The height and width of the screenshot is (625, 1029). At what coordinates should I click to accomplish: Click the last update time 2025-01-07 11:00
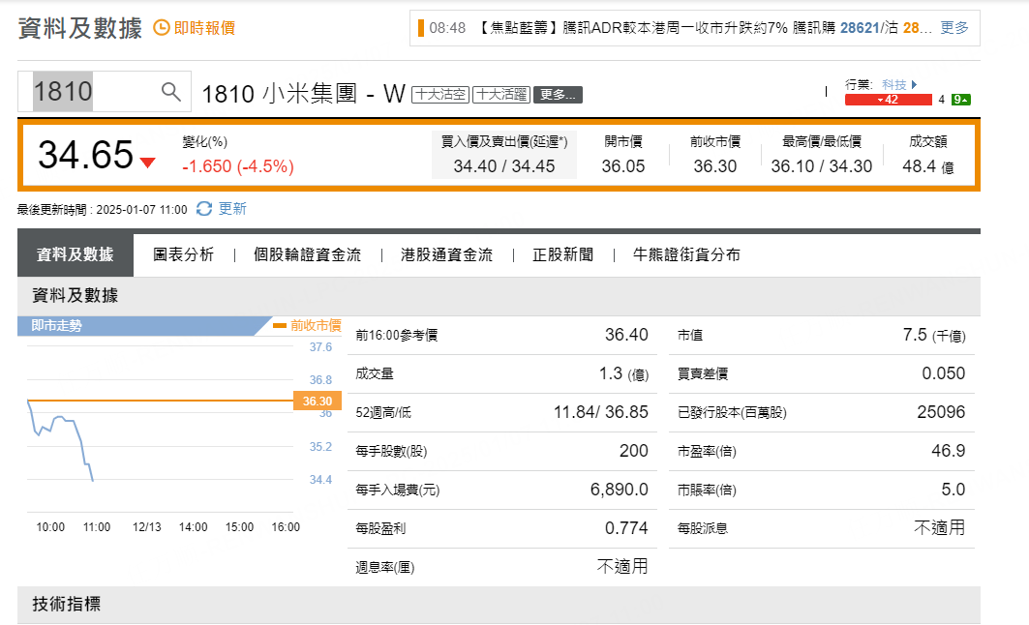point(141,210)
